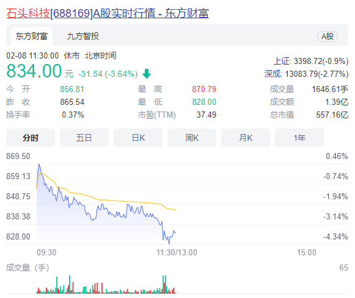Click the blue intraday price line low point
This screenshot has height=298, width=355.
point(169,243)
